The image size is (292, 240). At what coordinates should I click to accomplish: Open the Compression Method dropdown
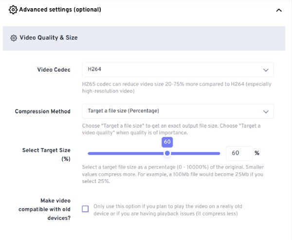tap(178, 111)
